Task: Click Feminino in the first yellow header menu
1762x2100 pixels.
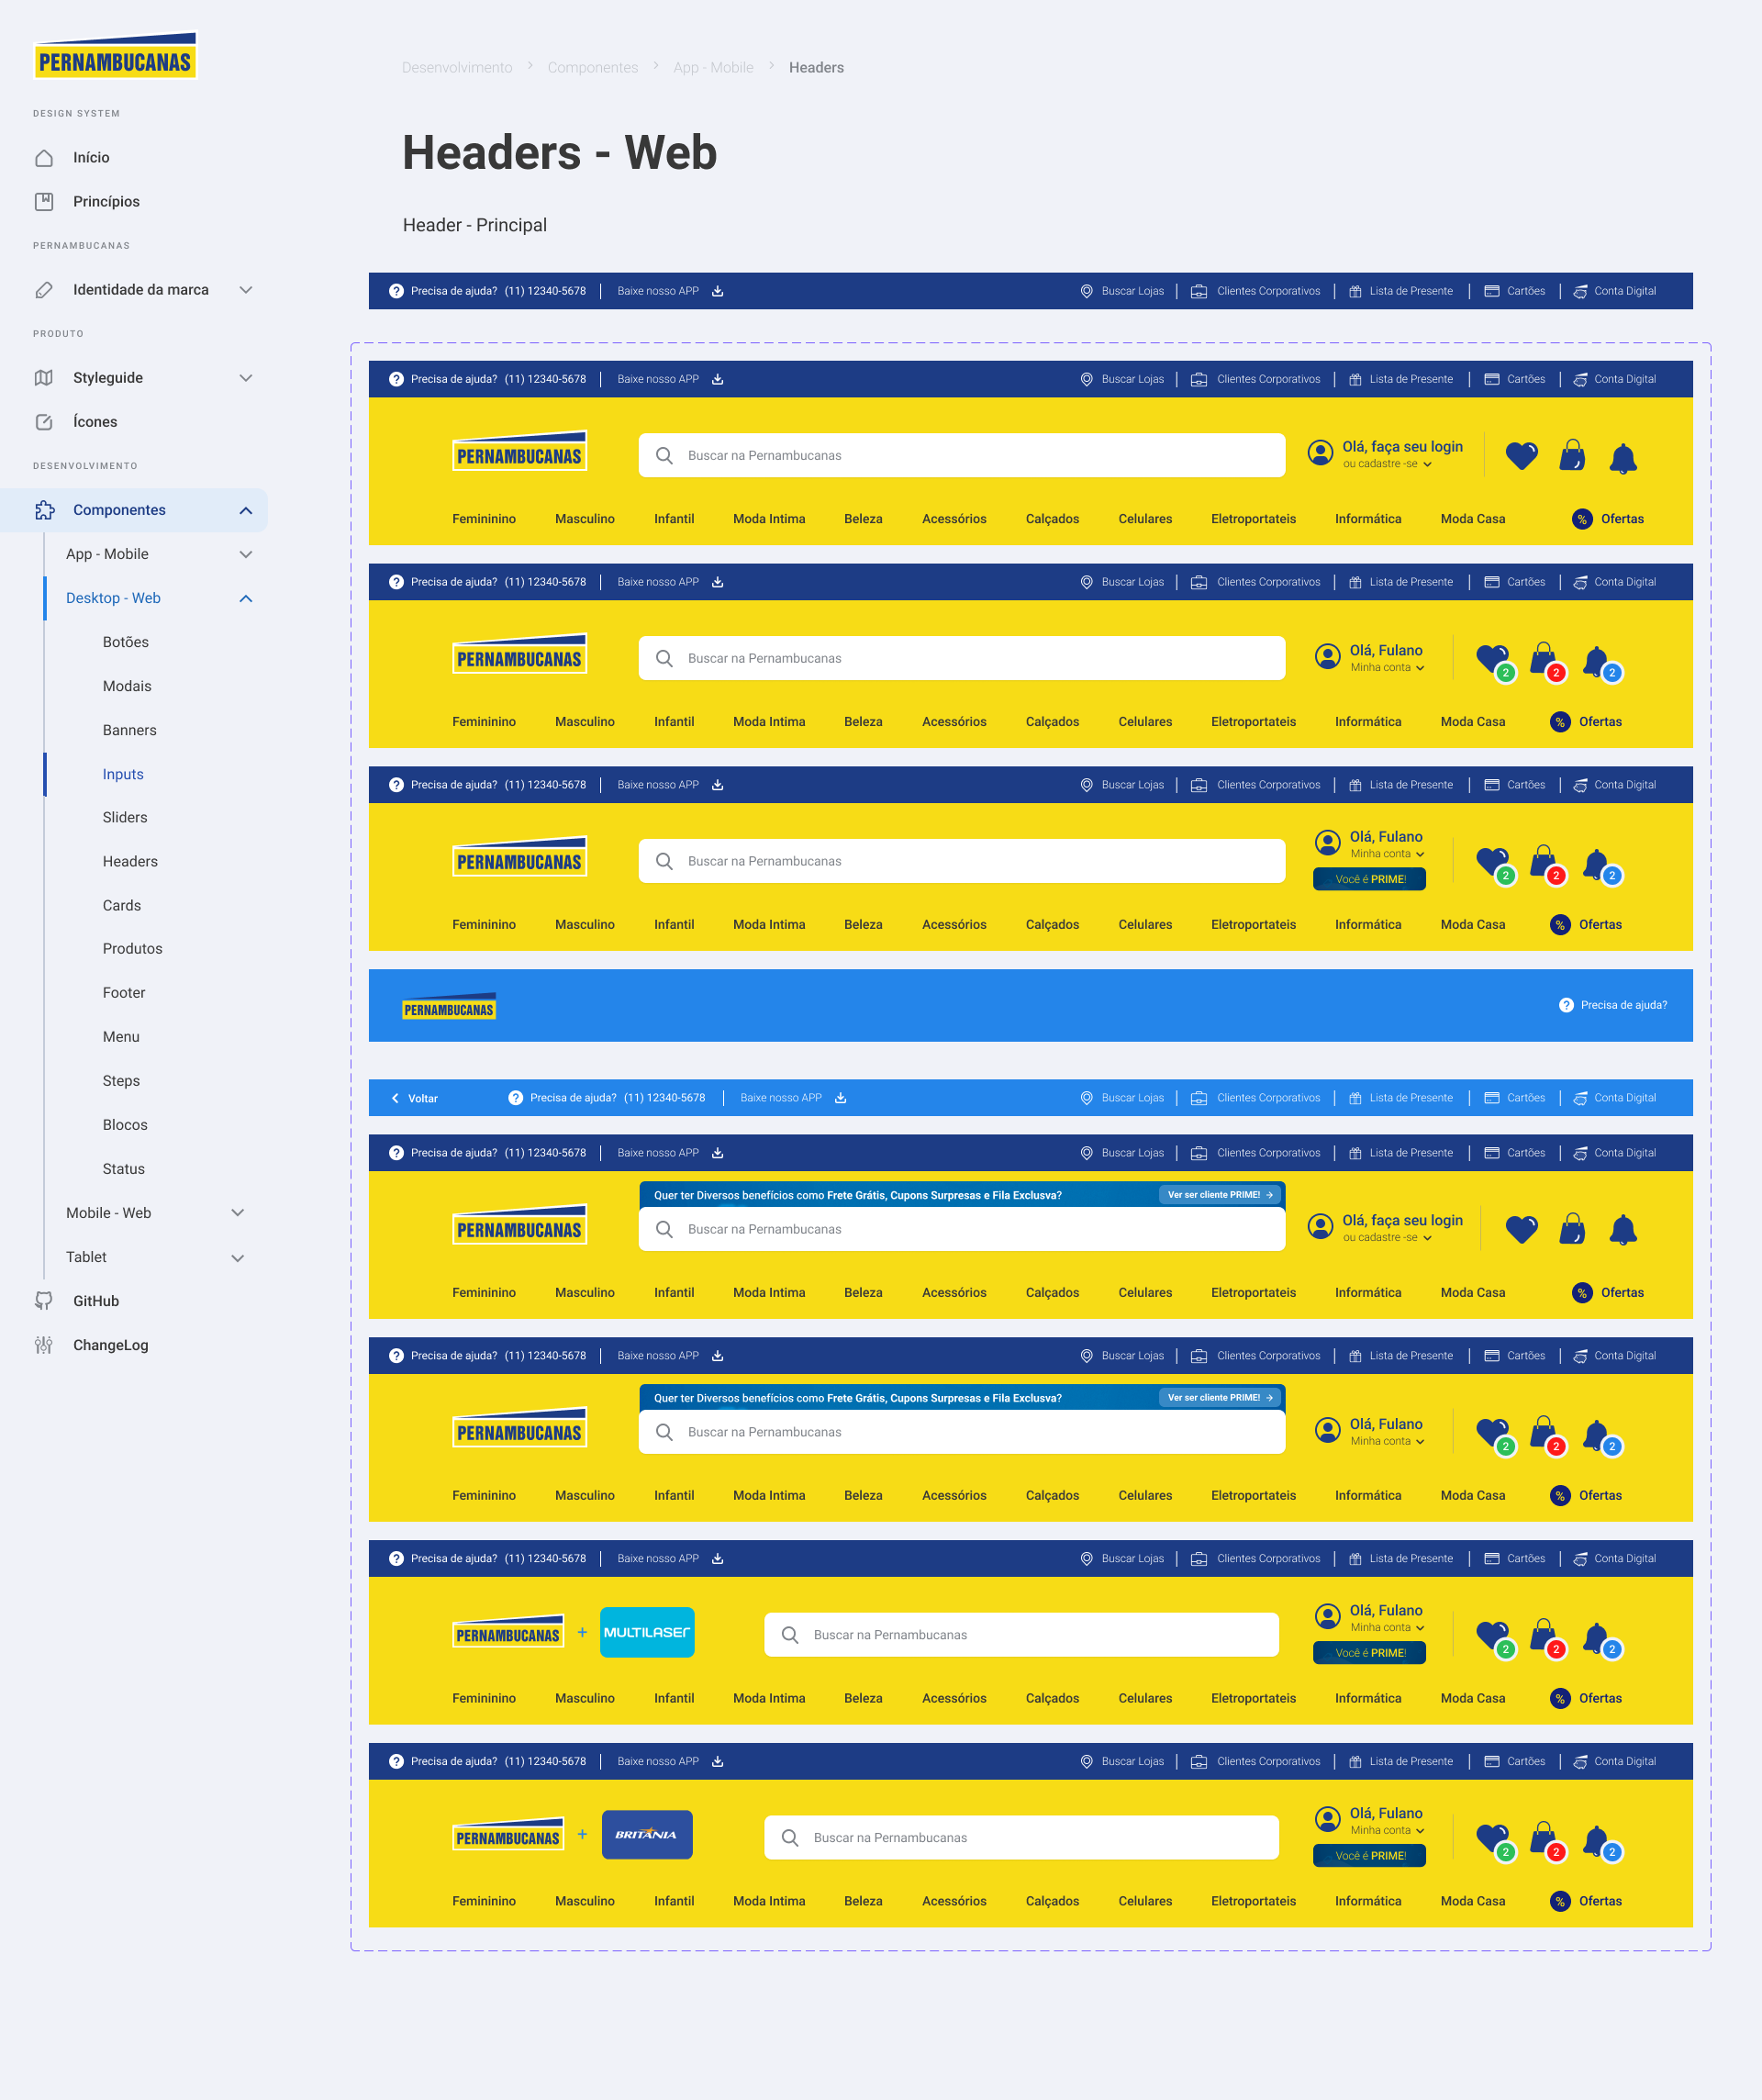Action: pyautogui.click(x=484, y=519)
